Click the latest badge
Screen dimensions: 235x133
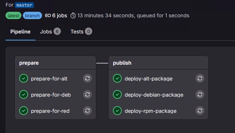(14, 15)
